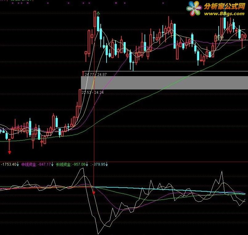Viewport: 248px width, 235px height.
Task: Click the thick cyan trend line in the indicator
Action: click(169, 190)
